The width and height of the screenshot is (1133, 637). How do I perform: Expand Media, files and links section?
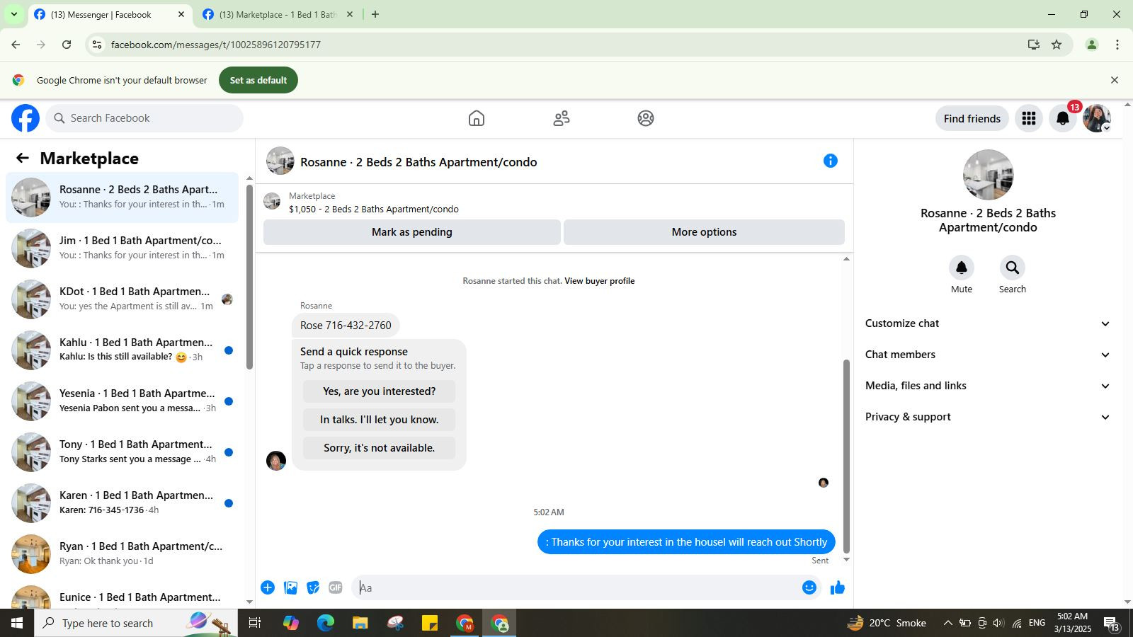point(987,386)
